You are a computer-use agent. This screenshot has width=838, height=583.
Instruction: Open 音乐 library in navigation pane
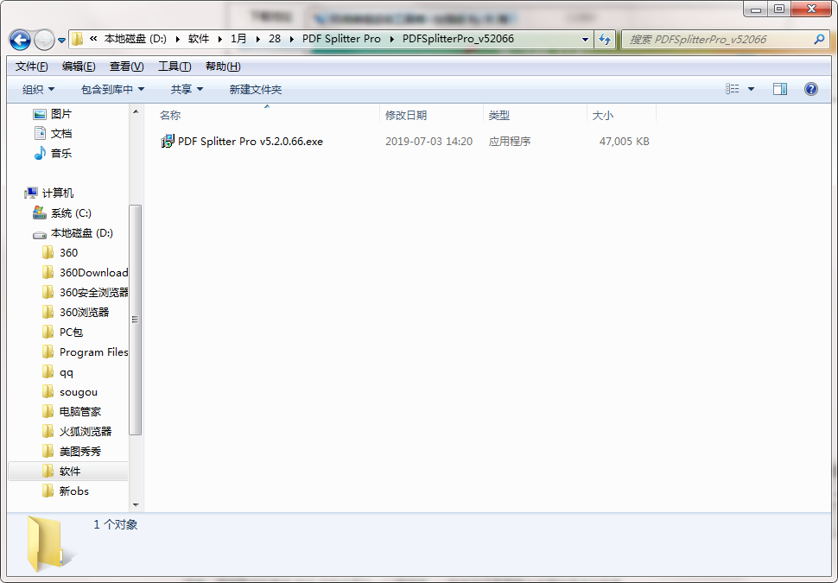tap(53, 154)
